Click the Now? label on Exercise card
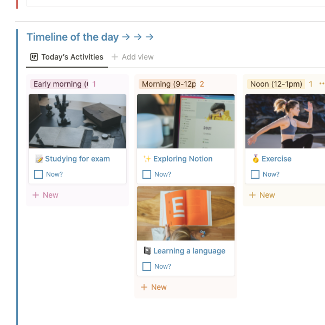The image size is (325, 325). (x=271, y=174)
